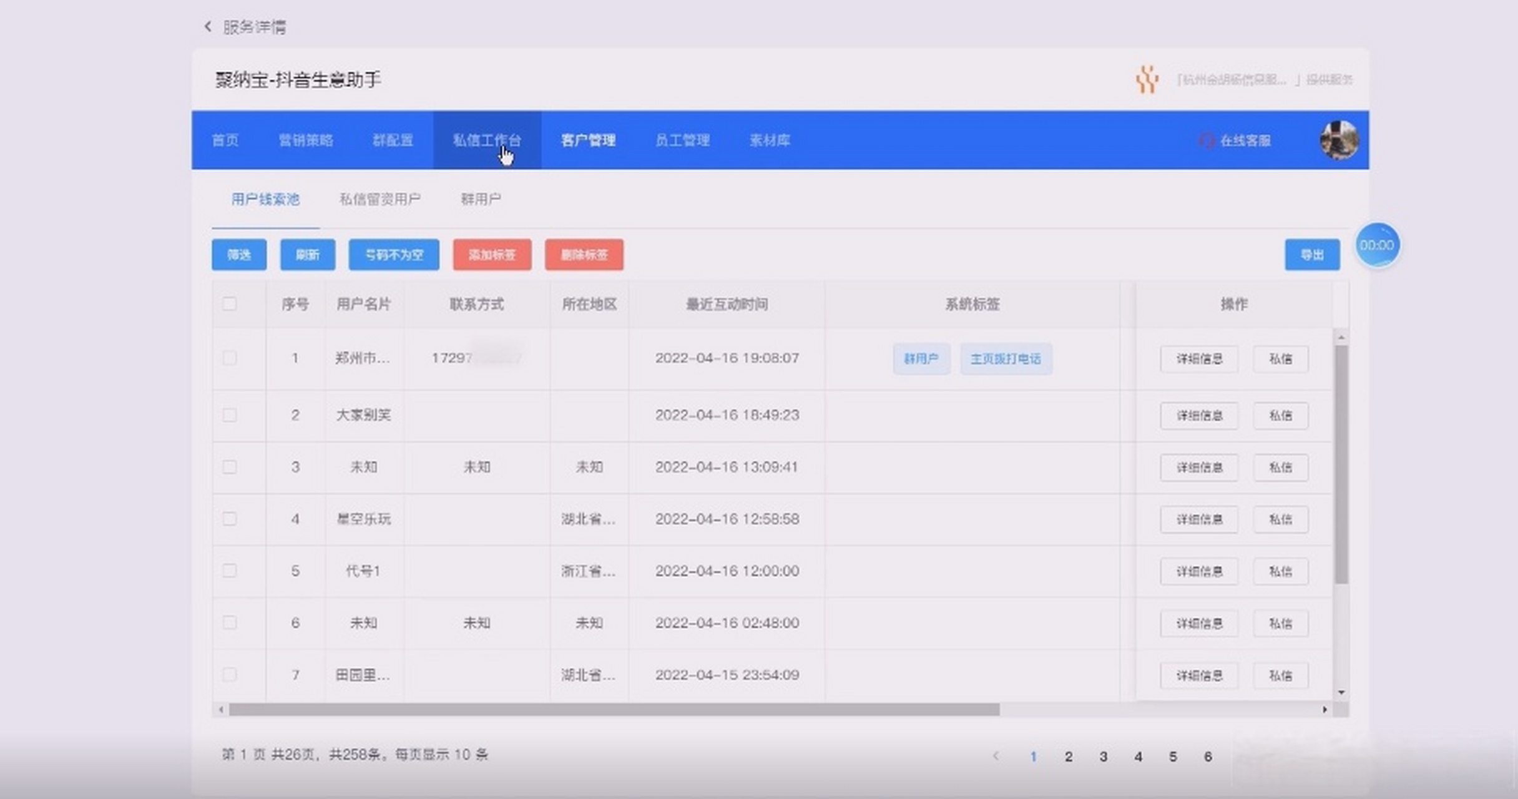This screenshot has width=1518, height=799.
Task: Switch to the 私信留资用户 sub-tab
Action: click(x=379, y=199)
